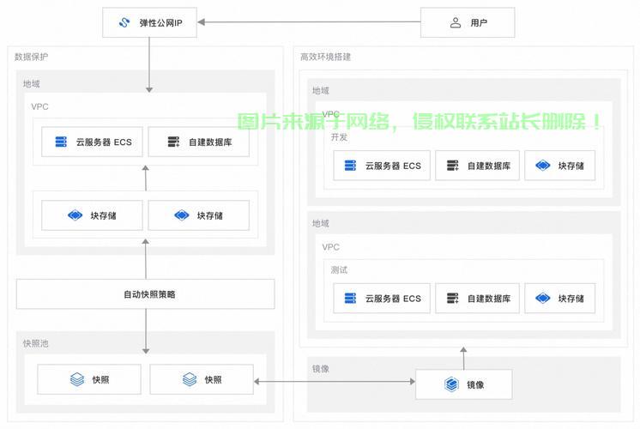The width and height of the screenshot is (640, 429).
Task: Click the 块存储 box in 测试 section
Action: tap(559, 299)
